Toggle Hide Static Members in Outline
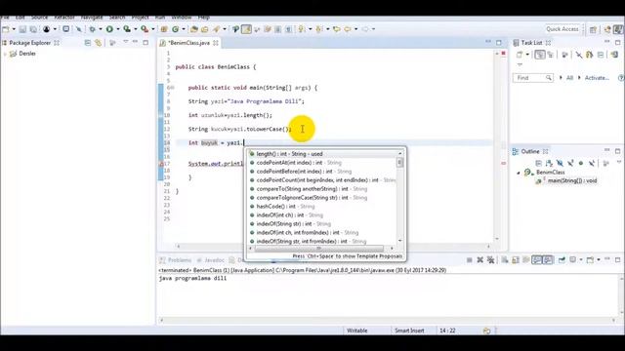 (x=570, y=163)
